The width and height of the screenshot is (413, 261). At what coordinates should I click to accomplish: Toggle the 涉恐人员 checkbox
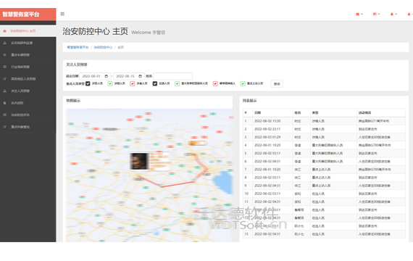pos(88,83)
